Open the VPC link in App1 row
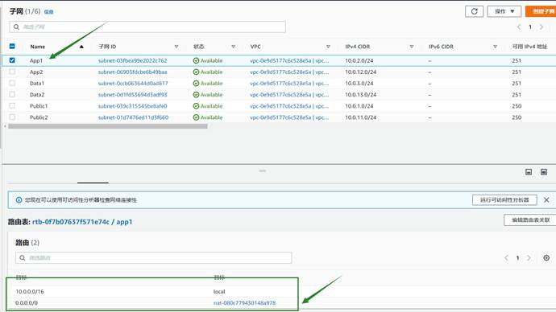The width and height of the screenshot is (556, 312). click(x=289, y=60)
